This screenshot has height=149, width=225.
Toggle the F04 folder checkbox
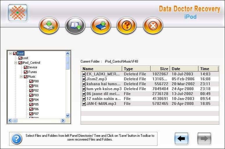[x=31, y=100]
